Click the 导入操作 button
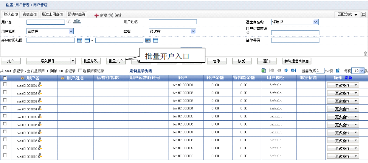Image resolution: width=368 pixels, height=163 pixels. point(48,61)
